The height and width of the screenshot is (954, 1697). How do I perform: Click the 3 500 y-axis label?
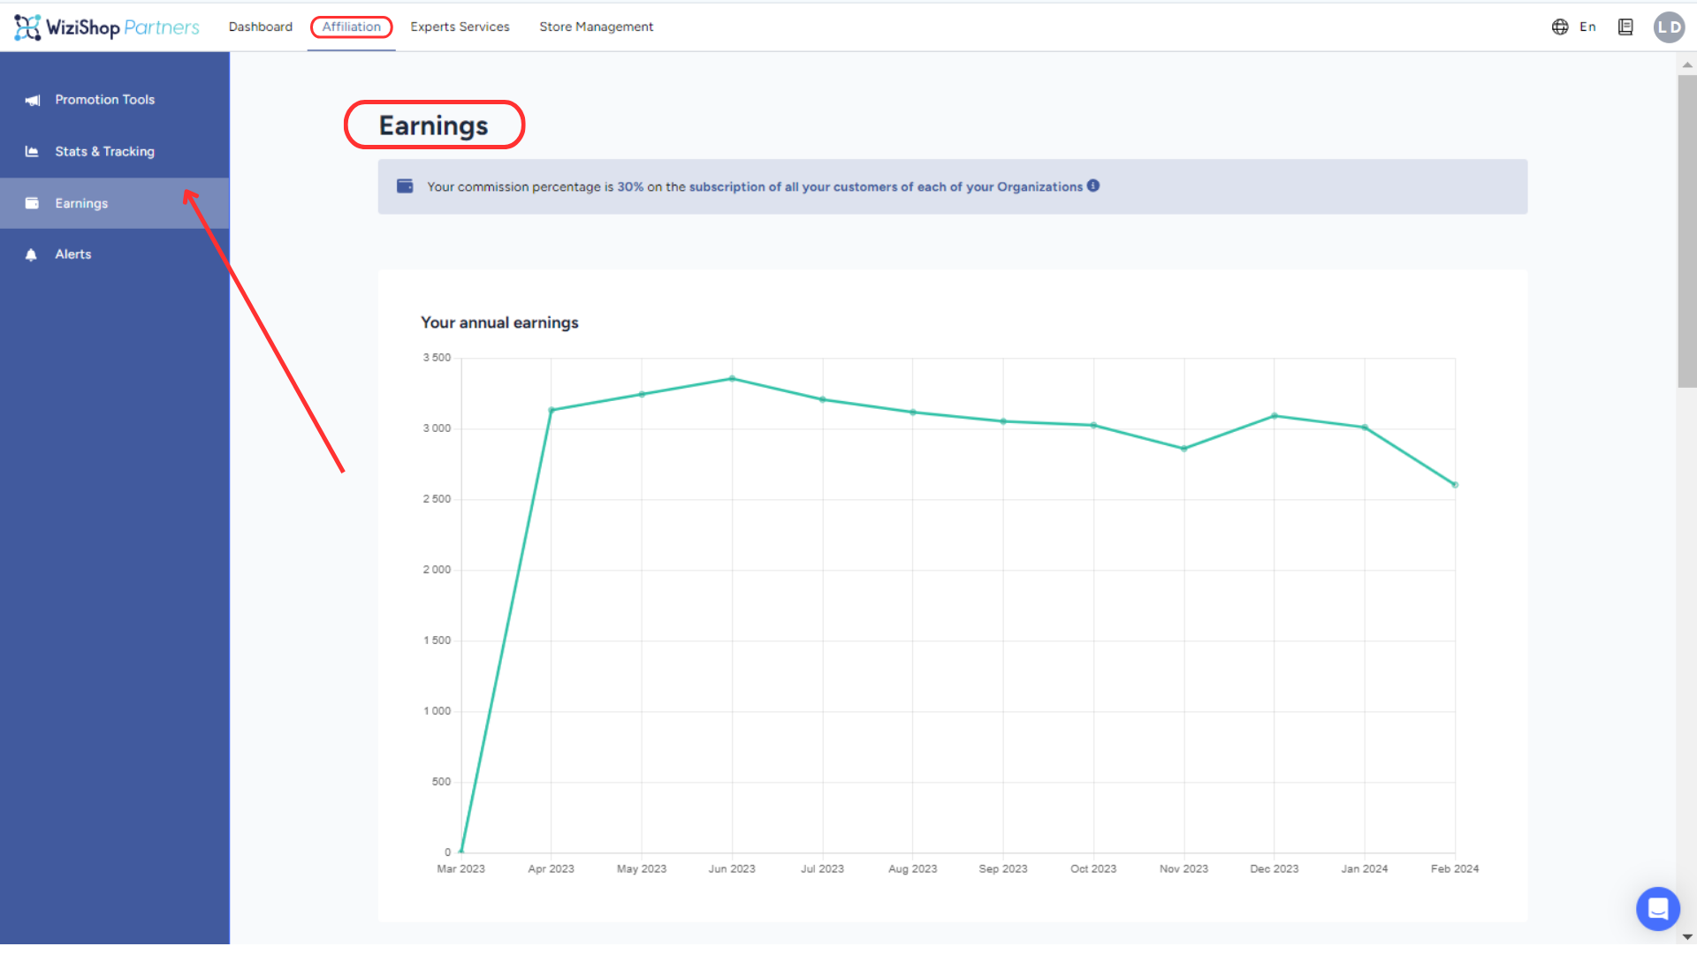coord(437,358)
